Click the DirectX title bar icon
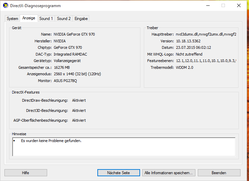This screenshot has height=181, width=249. 5,5
